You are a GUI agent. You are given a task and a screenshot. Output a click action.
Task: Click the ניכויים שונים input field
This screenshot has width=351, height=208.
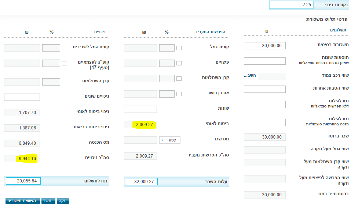click(22, 97)
